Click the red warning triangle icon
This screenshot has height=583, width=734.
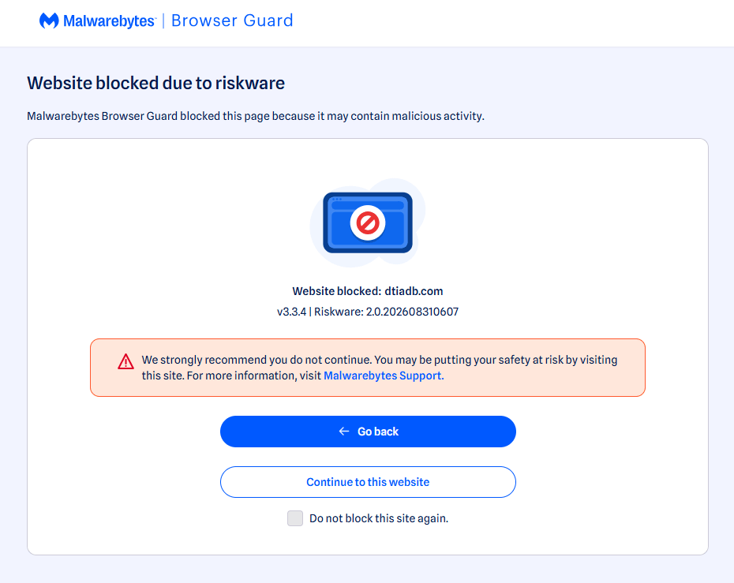pyautogui.click(x=125, y=361)
